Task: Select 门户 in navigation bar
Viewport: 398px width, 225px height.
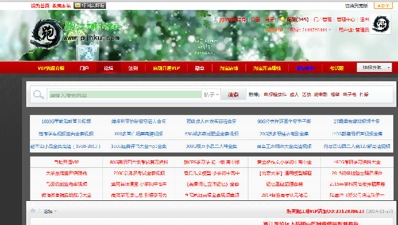Action: [84, 68]
